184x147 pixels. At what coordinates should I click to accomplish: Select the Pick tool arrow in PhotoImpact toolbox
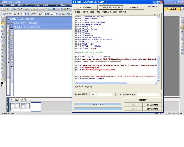pos(2,20)
